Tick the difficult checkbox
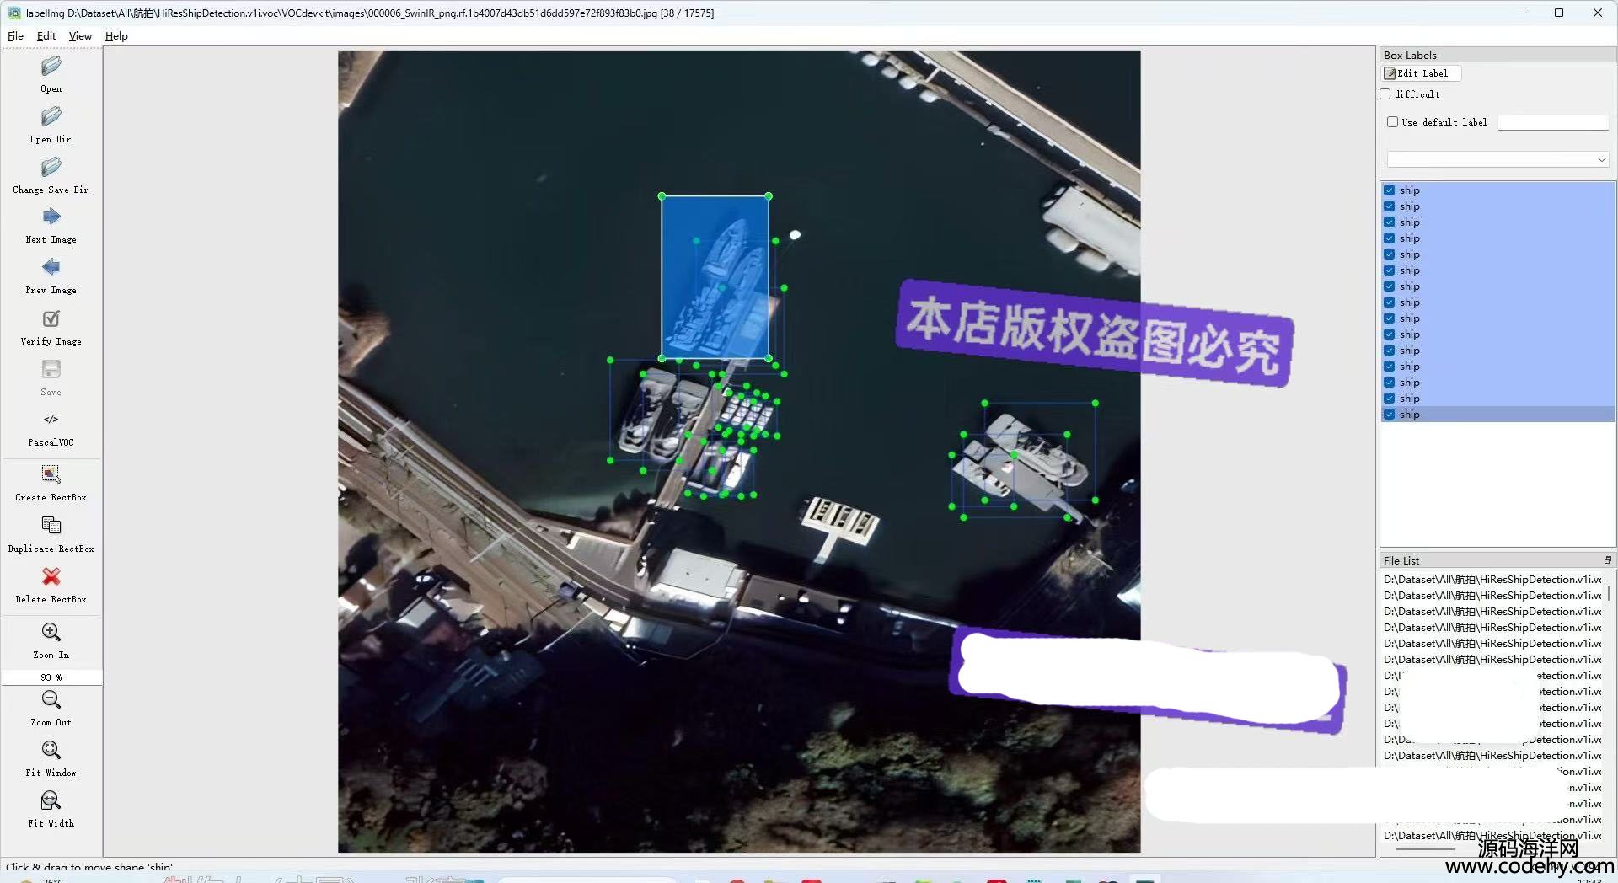The height and width of the screenshot is (883, 1618). coord(1385,94)
